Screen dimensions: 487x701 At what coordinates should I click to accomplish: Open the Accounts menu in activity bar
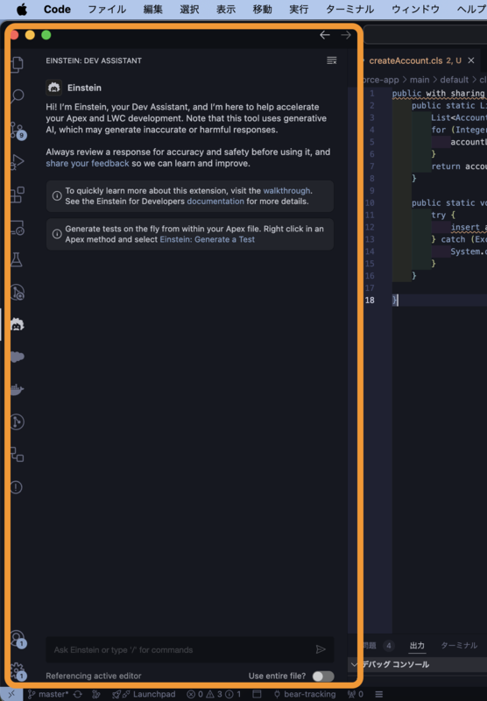[x=17, y=639]
